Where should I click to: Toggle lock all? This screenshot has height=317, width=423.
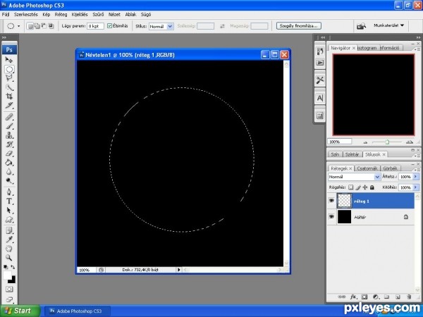point(372,187)
